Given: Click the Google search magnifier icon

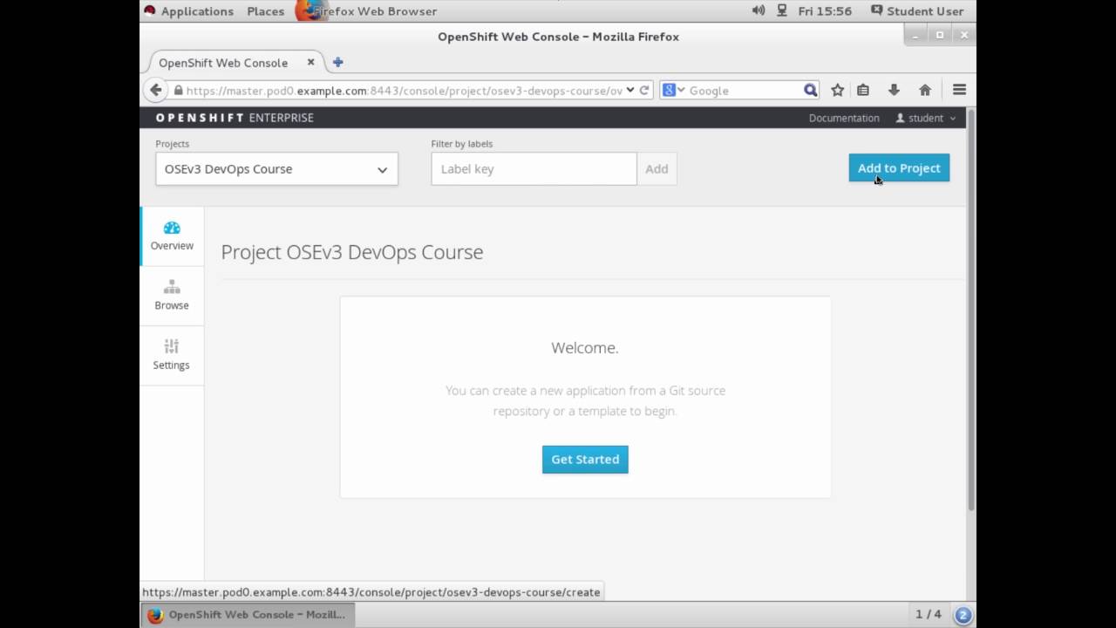Looking at the screenshot, I should coord(810,90).
